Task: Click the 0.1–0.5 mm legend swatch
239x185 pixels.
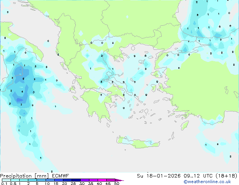Action: pos(6,180)
